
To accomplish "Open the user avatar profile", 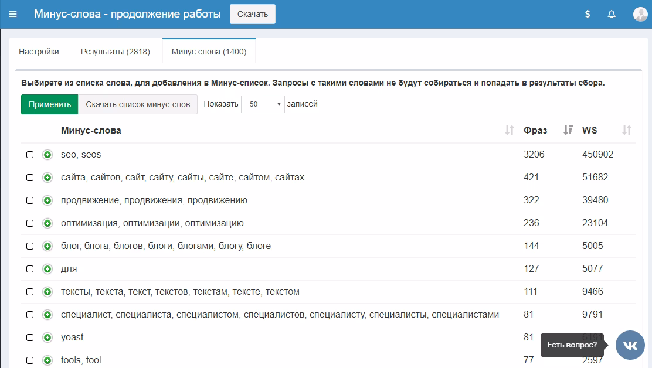I will 640,14.
